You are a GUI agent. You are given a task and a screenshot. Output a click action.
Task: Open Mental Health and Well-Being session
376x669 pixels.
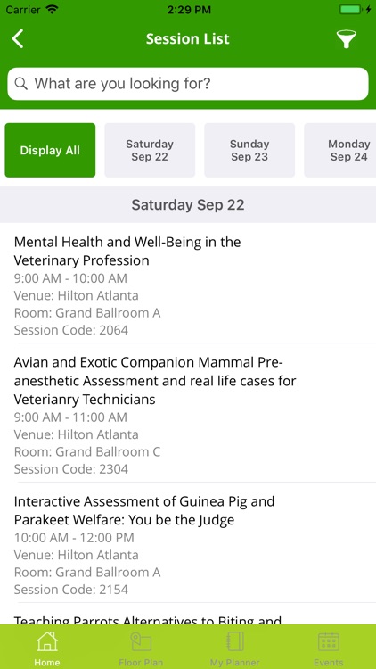(188, 284)
